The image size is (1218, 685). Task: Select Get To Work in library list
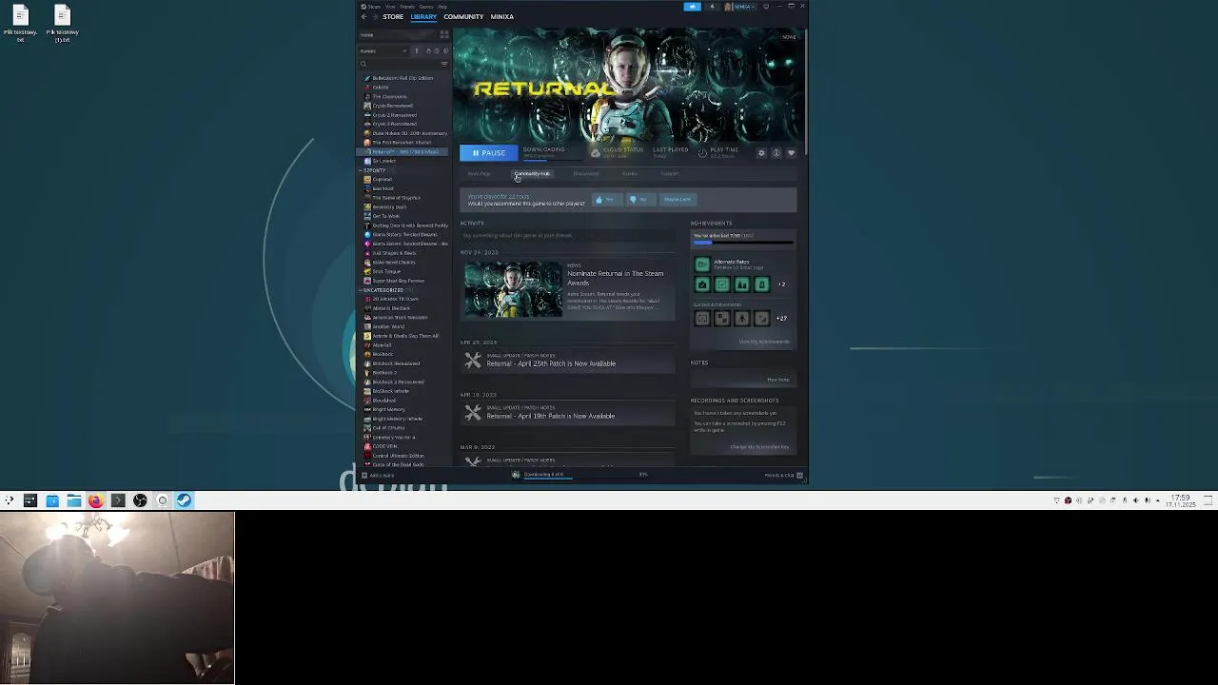pos(386,216)
